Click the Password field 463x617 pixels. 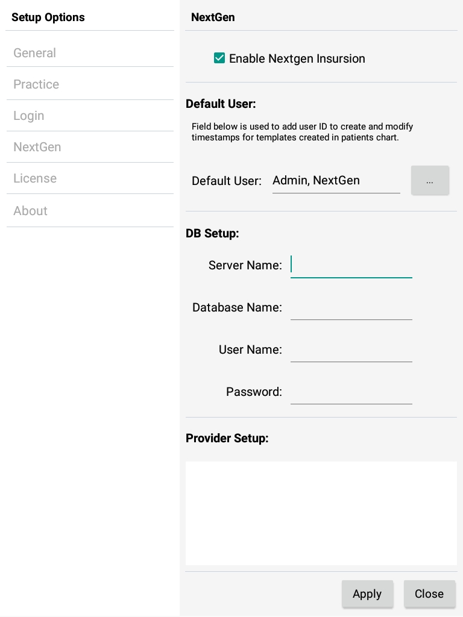click(x=351, y=392)
